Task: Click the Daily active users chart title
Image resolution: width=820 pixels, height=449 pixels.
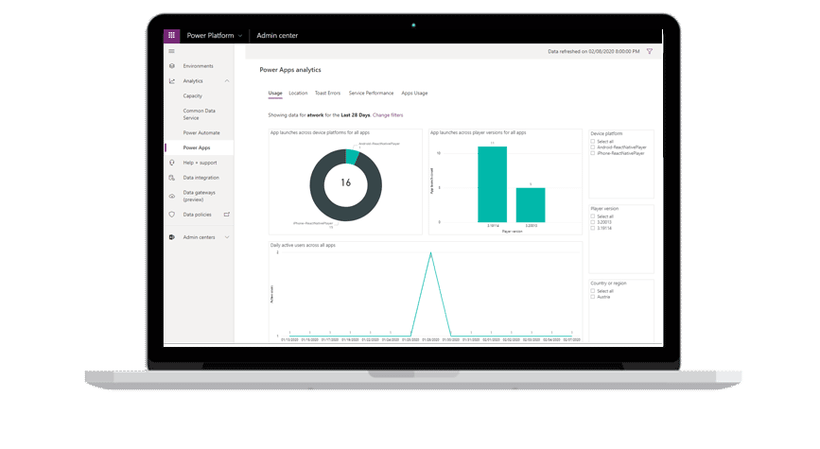Action: (x=303, y=245)
